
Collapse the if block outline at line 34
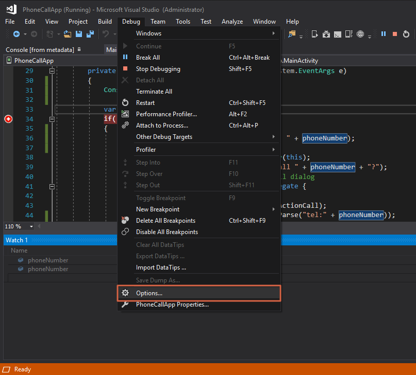(x=52, y=119)
